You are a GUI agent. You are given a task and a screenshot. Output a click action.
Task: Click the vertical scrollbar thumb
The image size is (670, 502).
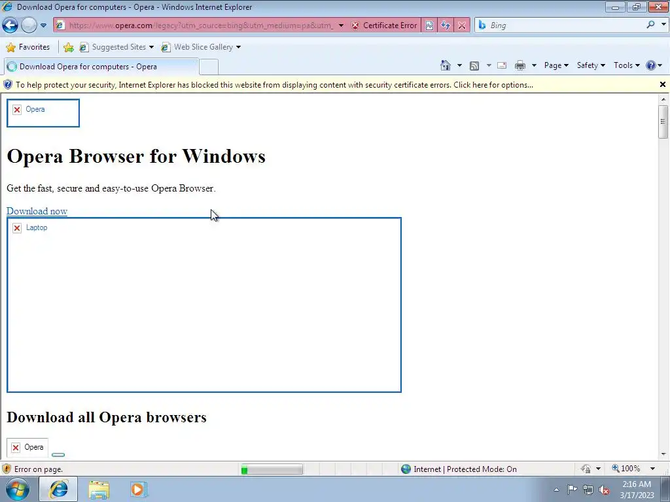tap(663, 122)
